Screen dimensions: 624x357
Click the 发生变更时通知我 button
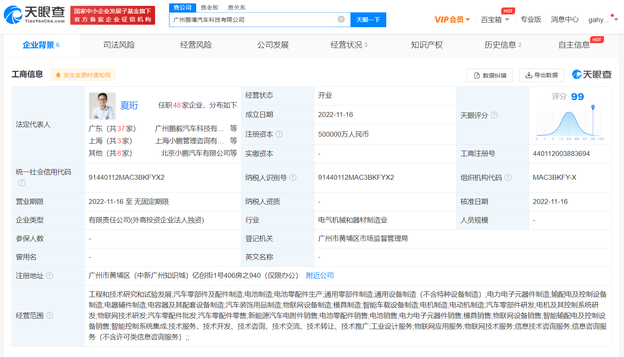pyautogui.click(x=83, y=75)
